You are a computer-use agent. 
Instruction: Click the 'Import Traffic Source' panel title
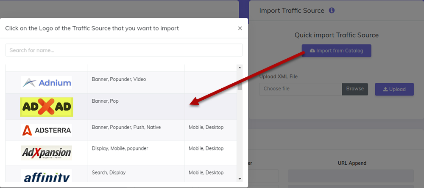(x=292, y=11)
